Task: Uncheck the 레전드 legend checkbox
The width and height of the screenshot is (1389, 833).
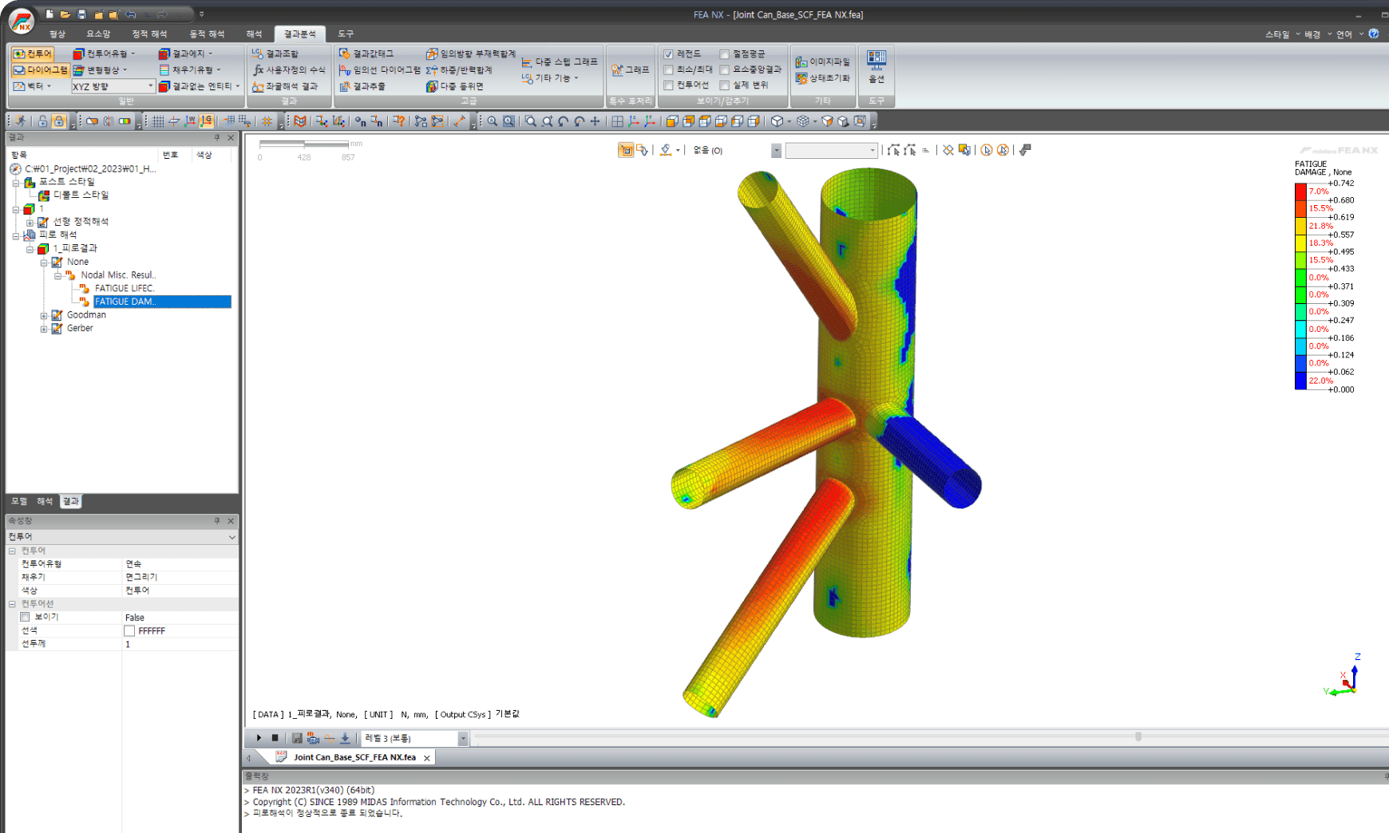Action: (x=668, y=54)
